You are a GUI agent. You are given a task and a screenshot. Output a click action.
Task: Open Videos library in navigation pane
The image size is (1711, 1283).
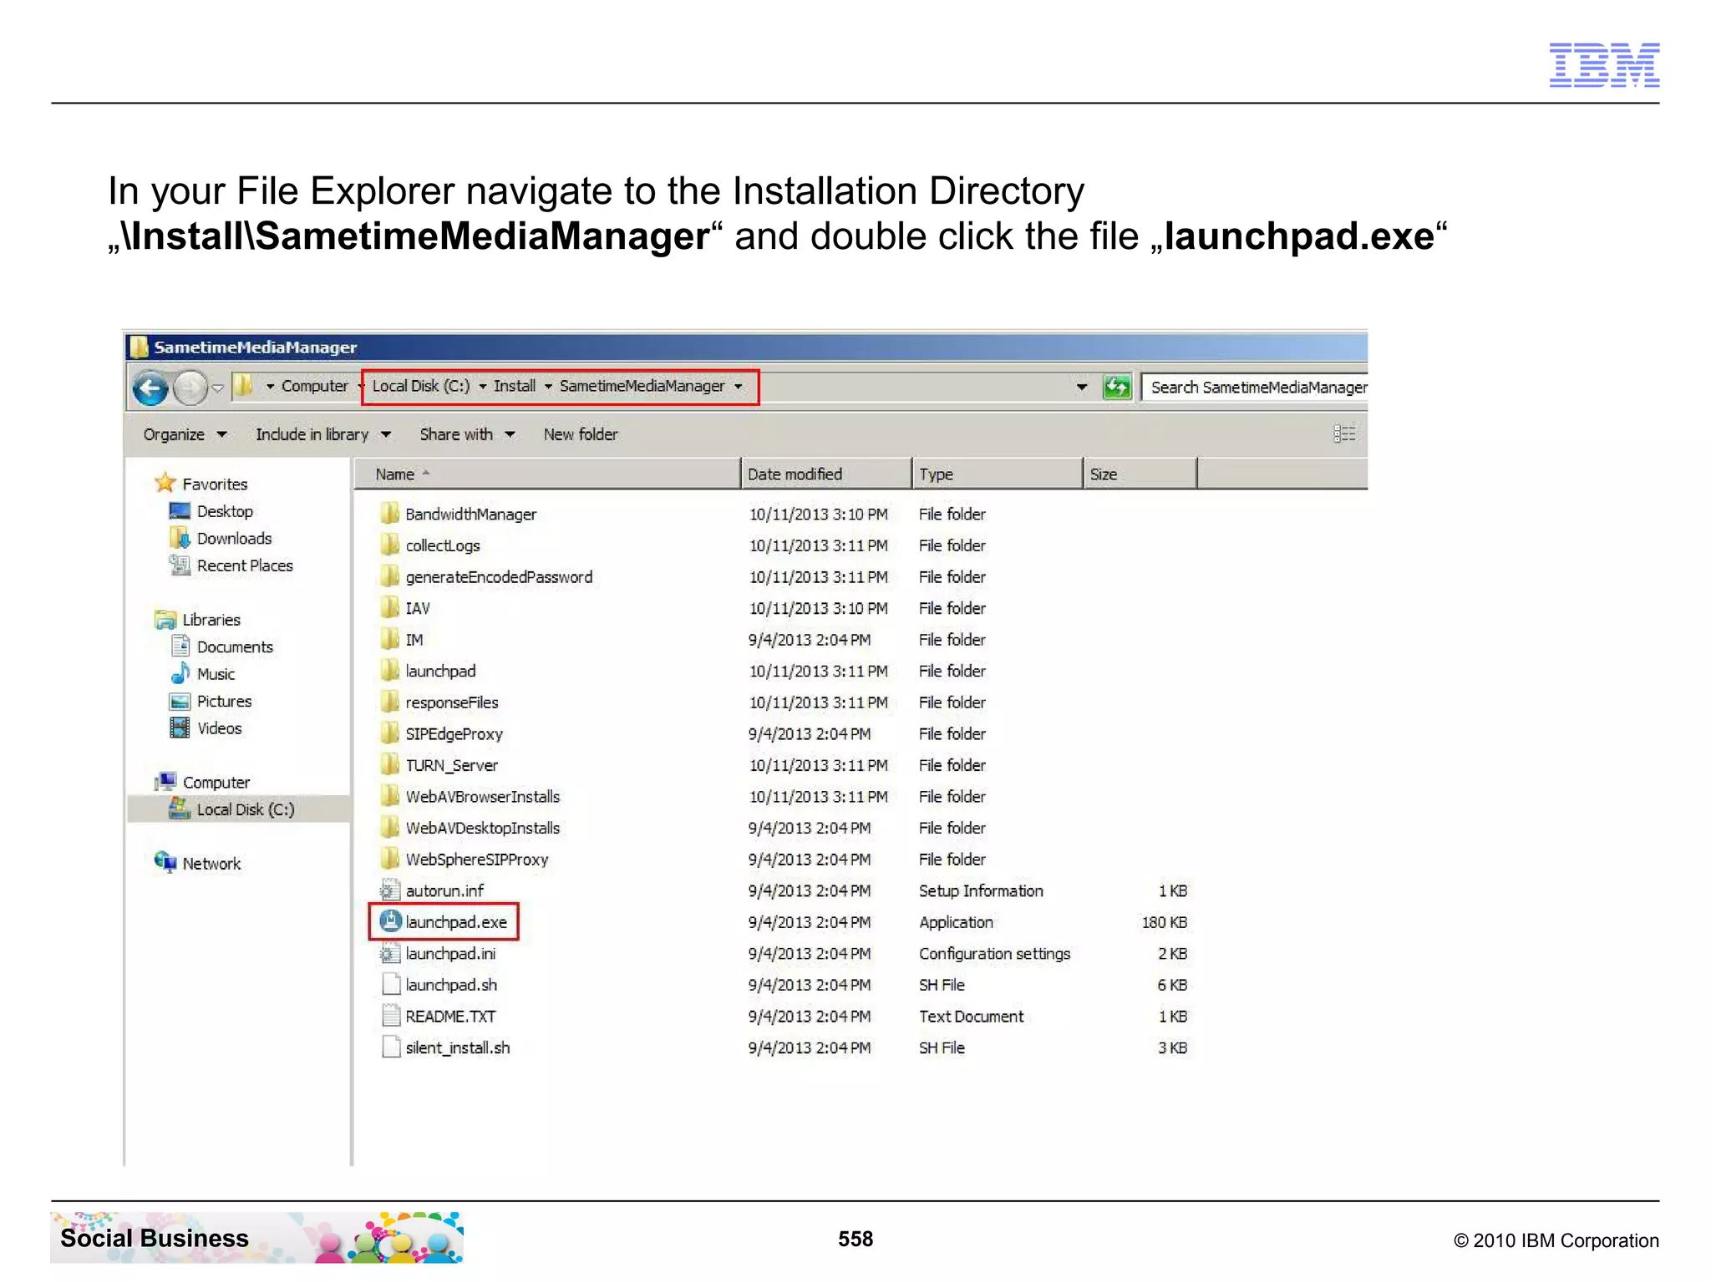coord(206,728)
